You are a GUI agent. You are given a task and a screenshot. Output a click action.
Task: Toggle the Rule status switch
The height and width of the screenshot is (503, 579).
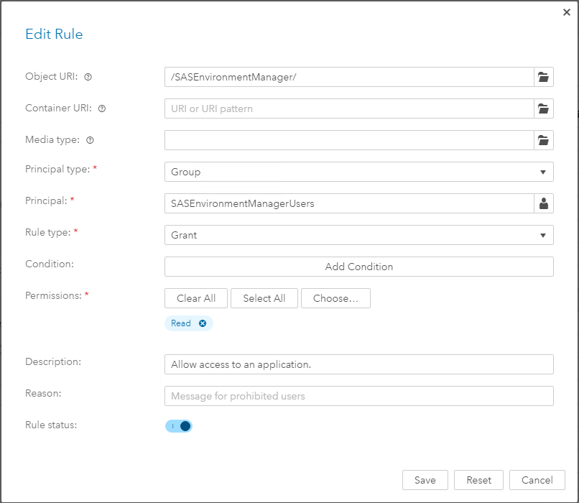click(x=179, y=426)
